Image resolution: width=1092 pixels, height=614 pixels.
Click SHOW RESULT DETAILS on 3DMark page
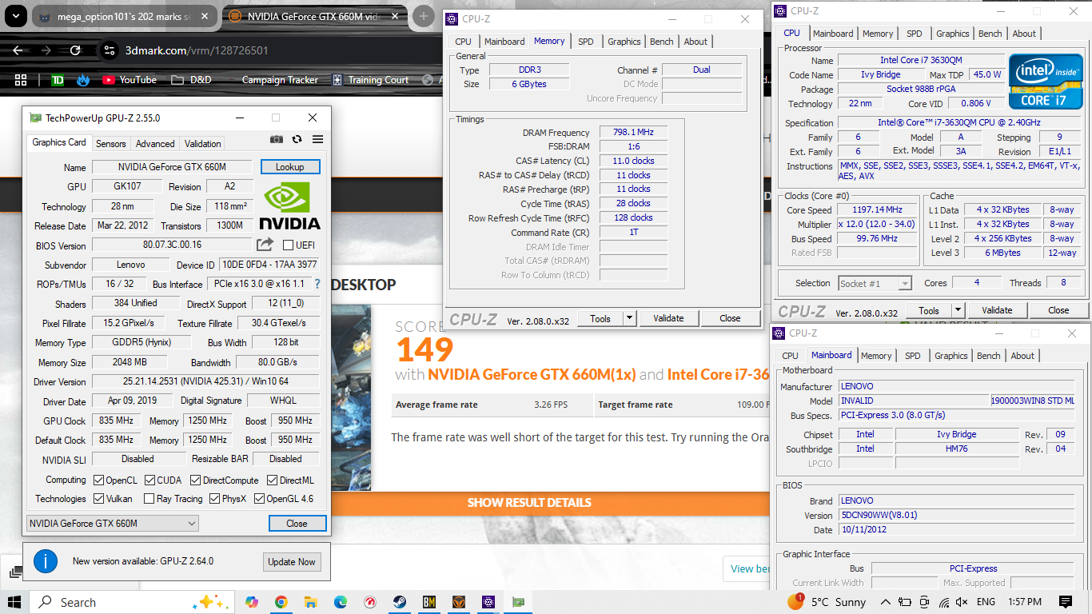click(x=529, y=503)
